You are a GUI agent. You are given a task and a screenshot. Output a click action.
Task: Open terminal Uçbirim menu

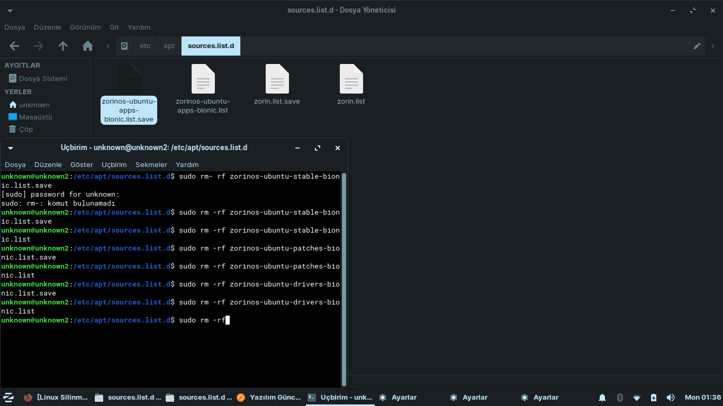(114, 164)
